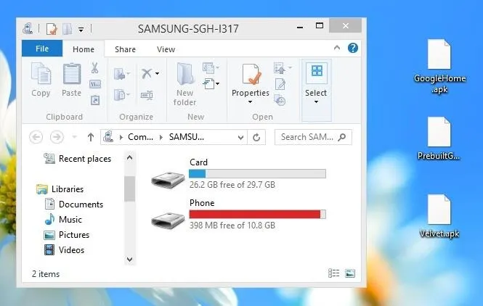Open the Customize Quick Access Toolbar dropdown
Screen dimensions: 483x306
tap(81, 30)
